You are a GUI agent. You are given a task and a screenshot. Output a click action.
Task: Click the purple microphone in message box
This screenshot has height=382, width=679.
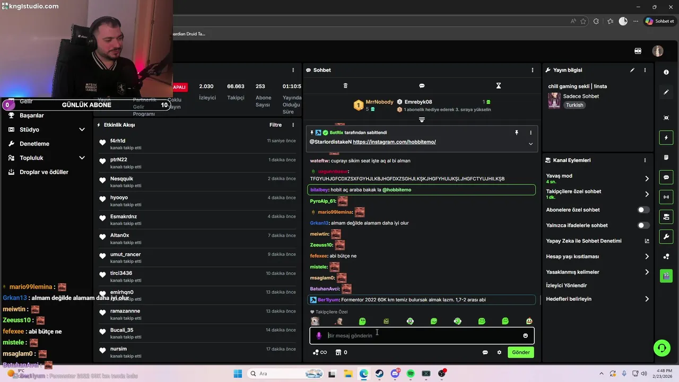319,335
